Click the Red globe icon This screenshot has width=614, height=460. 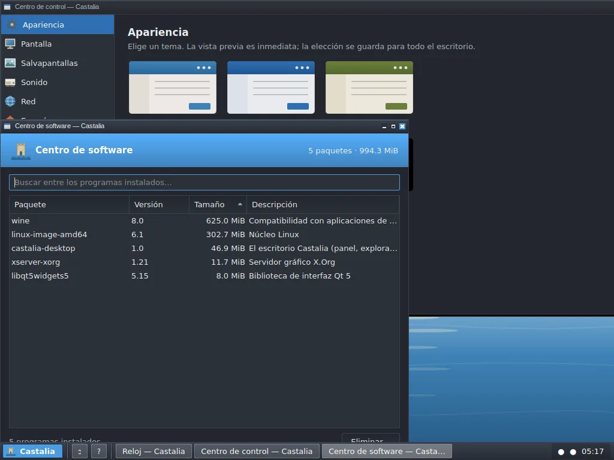click(10, 101)
